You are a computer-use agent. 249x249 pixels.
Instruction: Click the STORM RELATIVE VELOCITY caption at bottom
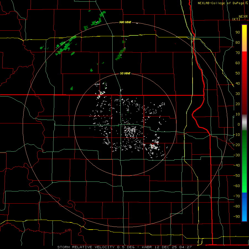tap(124, 247)
